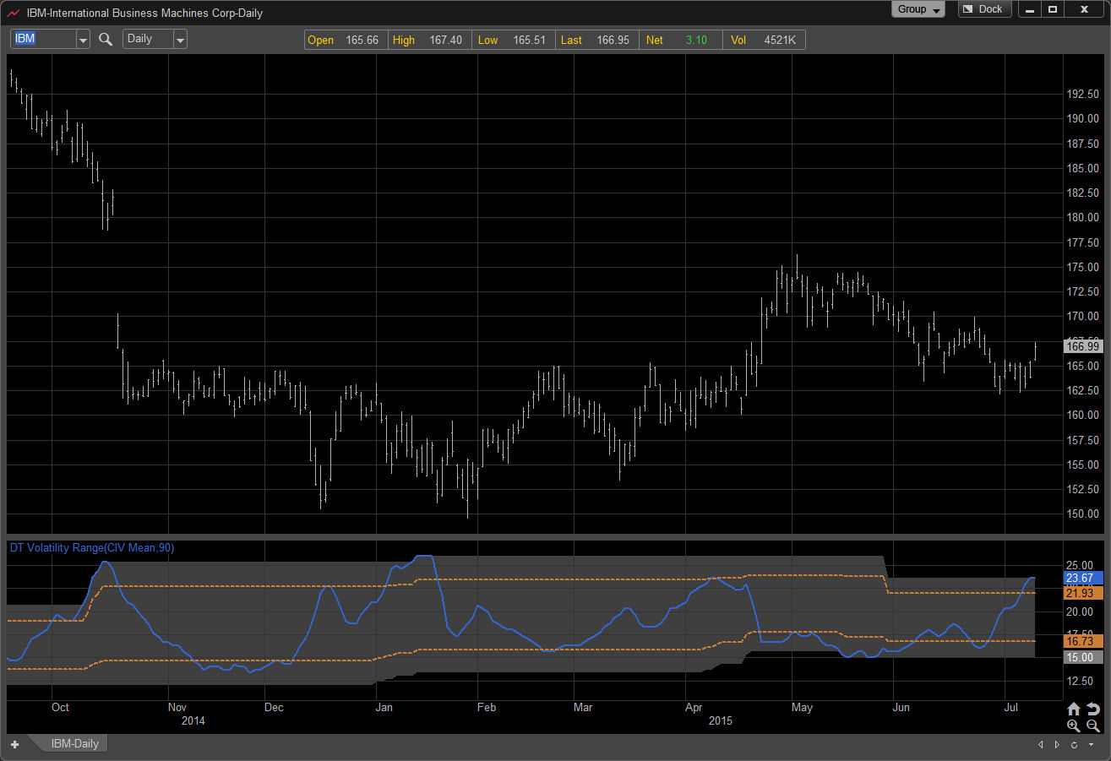The height and width of the screenshot is (761, 1111).
Task: Click the DT Volatility Range indicator label
Action: pyautogui.click(x=92, y=547)
